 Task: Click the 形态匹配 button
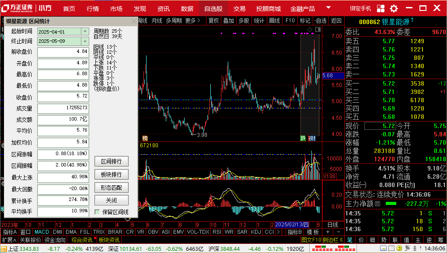point(112,187)
